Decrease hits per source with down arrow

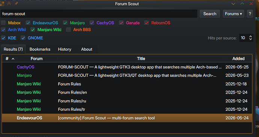(251, 39)
